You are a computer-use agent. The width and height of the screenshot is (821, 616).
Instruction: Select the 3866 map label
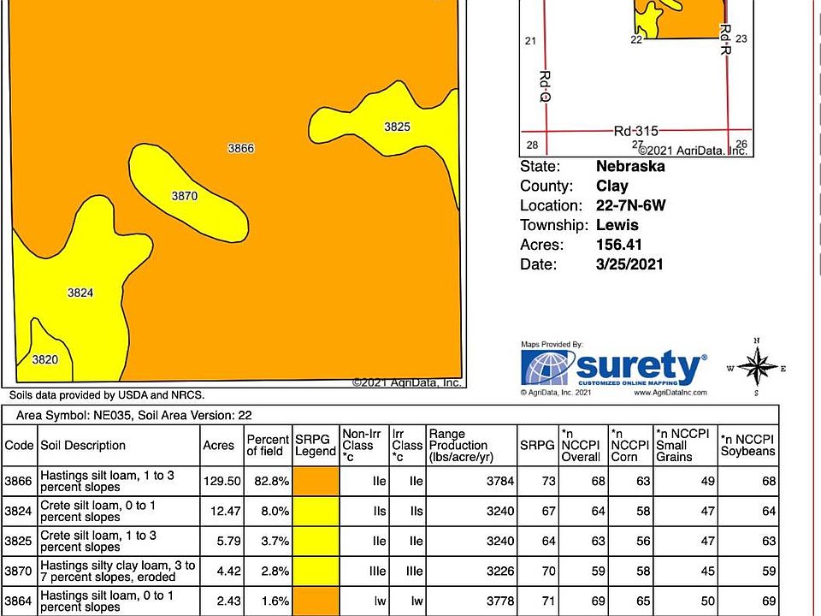click(x=241, y=148)
